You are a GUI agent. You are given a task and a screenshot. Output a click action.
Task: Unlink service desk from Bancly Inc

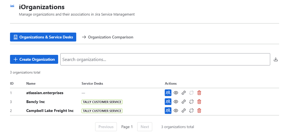pos(191,102)
